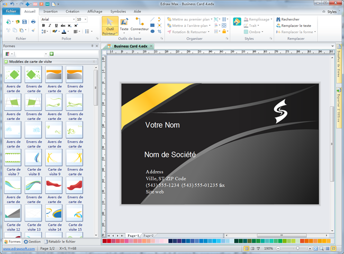
Task: Click the Styles theme icon
Action: coord(237,22)
